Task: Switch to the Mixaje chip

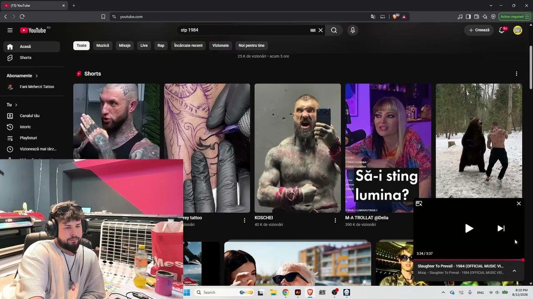Action: pos(125,45)
